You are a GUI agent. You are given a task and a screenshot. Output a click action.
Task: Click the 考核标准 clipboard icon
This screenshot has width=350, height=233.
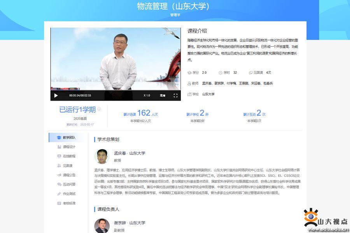pos(59,203)
